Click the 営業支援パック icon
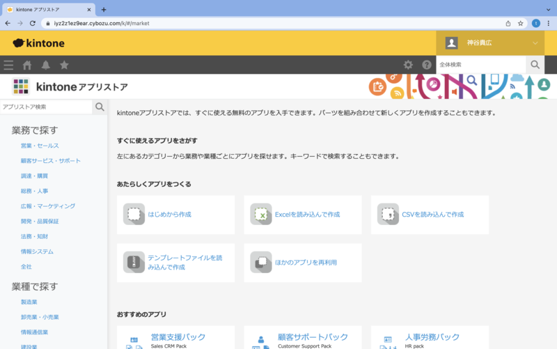 pos(134,342)
